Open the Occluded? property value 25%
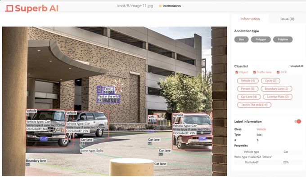 pyautogui.click(x=286, y=162)
